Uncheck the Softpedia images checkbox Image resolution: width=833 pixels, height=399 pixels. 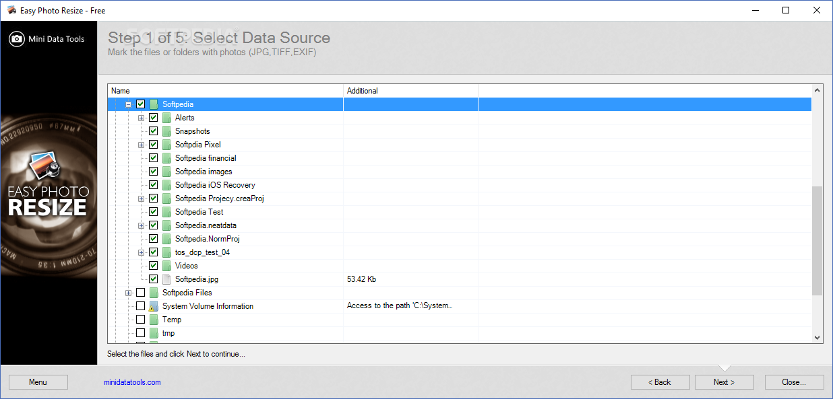tap(153, 172)
